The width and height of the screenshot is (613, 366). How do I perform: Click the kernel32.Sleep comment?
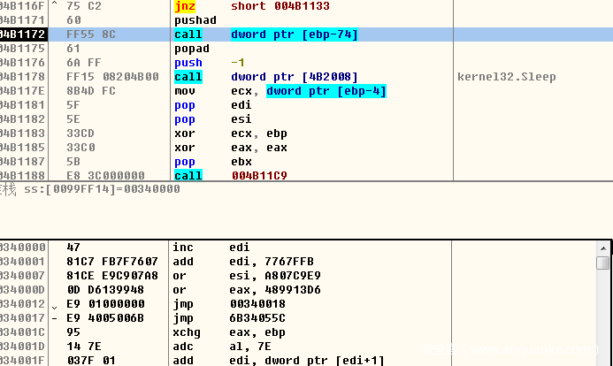pos(506,77)
